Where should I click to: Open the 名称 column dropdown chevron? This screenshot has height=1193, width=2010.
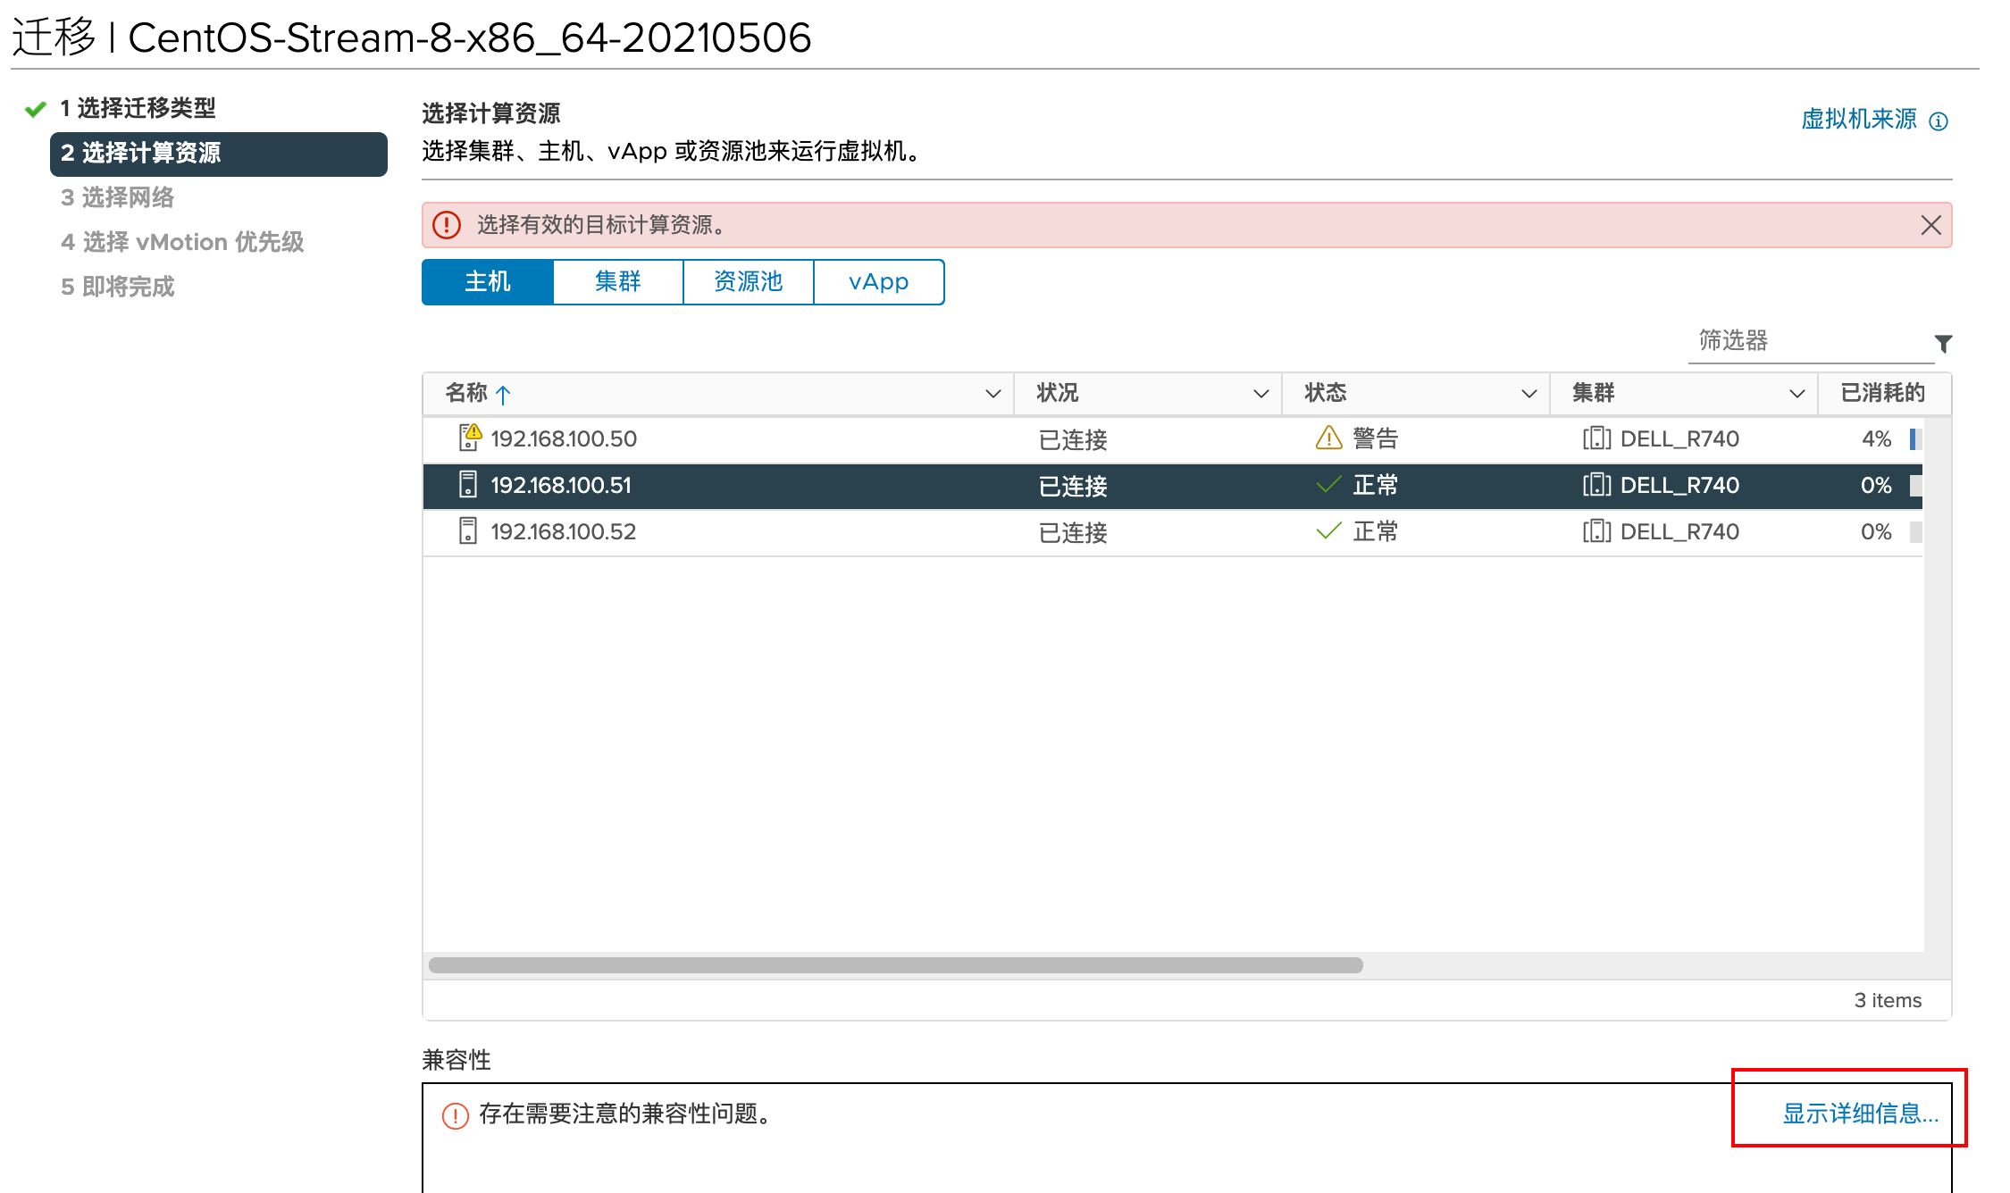992,394
